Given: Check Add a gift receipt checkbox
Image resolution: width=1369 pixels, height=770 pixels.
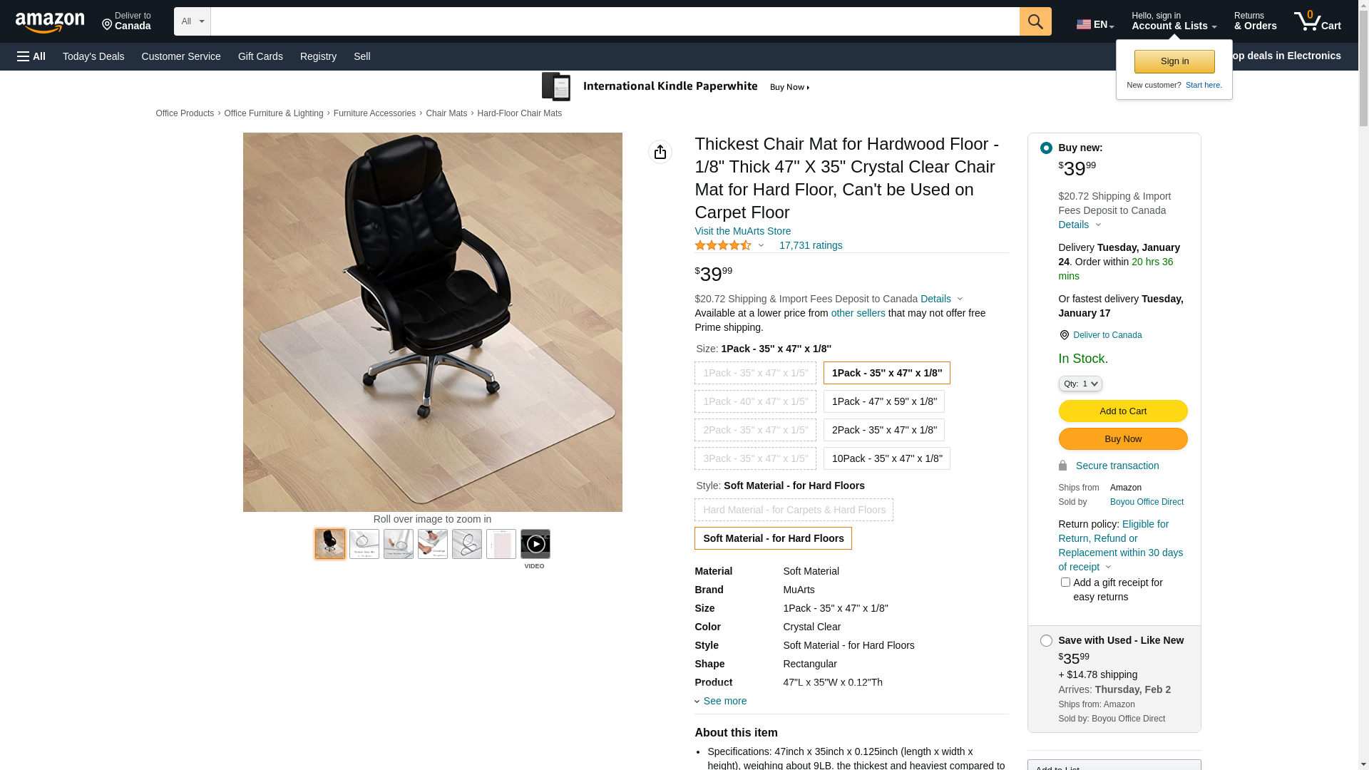Looking at the screenshot, I should point(1065,582).
